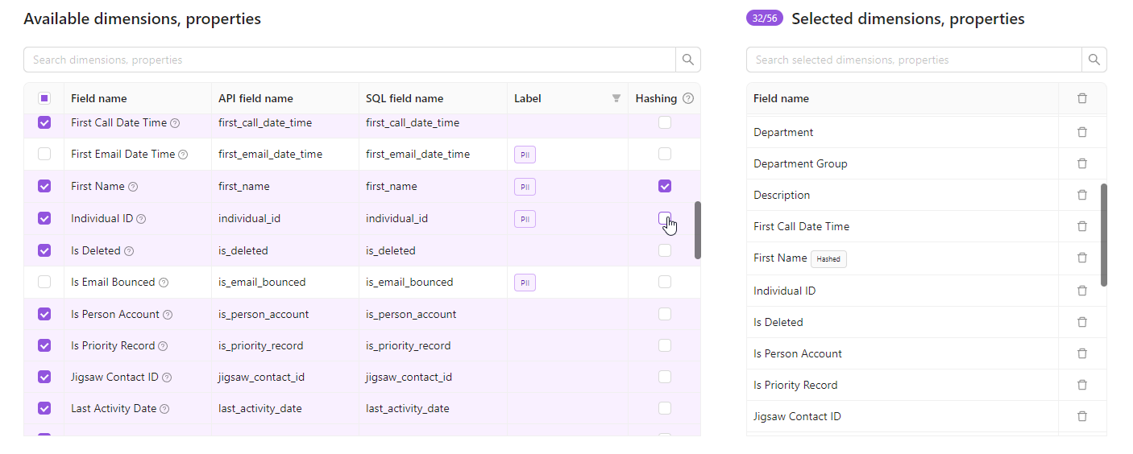Viewport: 1133px width, 454px height.
Task: Select the First Email Date Time checkbox
Action: point(44,154)
